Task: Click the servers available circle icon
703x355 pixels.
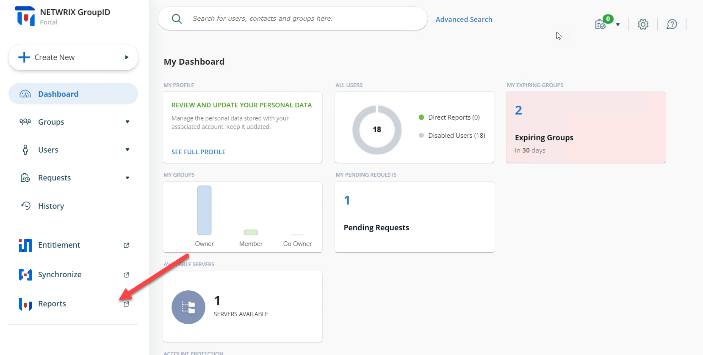Action: 188,307
